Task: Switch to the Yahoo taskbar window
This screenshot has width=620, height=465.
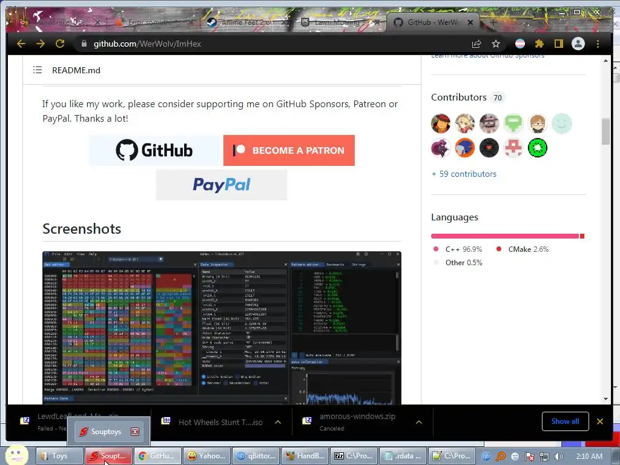Action: click(206, 456)
